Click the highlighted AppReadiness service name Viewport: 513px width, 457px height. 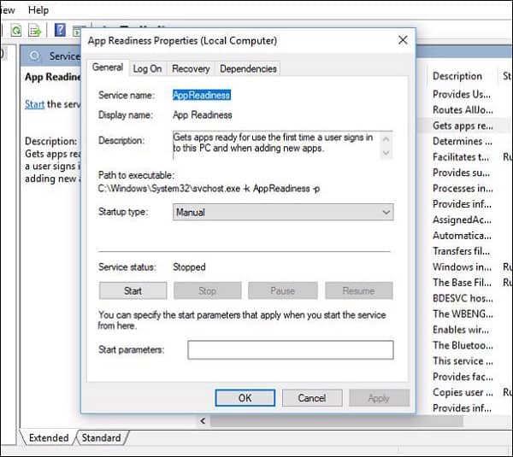click(x=202, y=95)
